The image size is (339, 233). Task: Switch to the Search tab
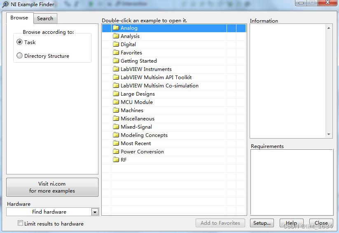(x=45, y=19)
